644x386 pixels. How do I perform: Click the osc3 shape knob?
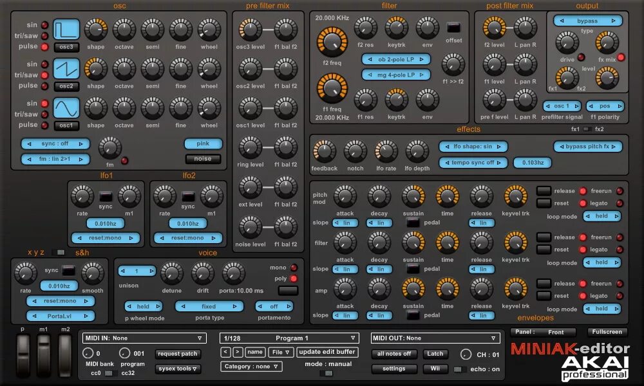[96, 30]
